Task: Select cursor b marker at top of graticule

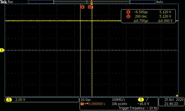Action: click(x=90, y=7)
